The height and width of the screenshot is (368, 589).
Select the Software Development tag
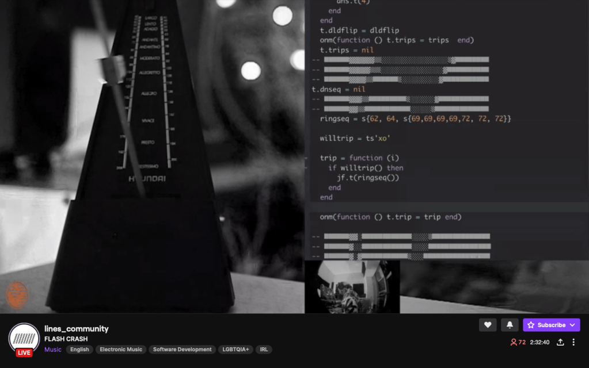(182, 350)
